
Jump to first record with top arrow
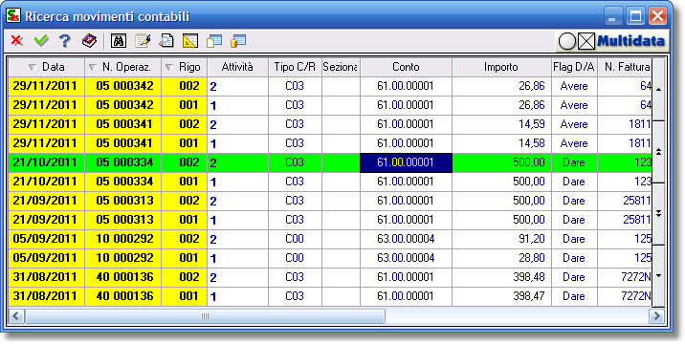[x=658, y=90]
